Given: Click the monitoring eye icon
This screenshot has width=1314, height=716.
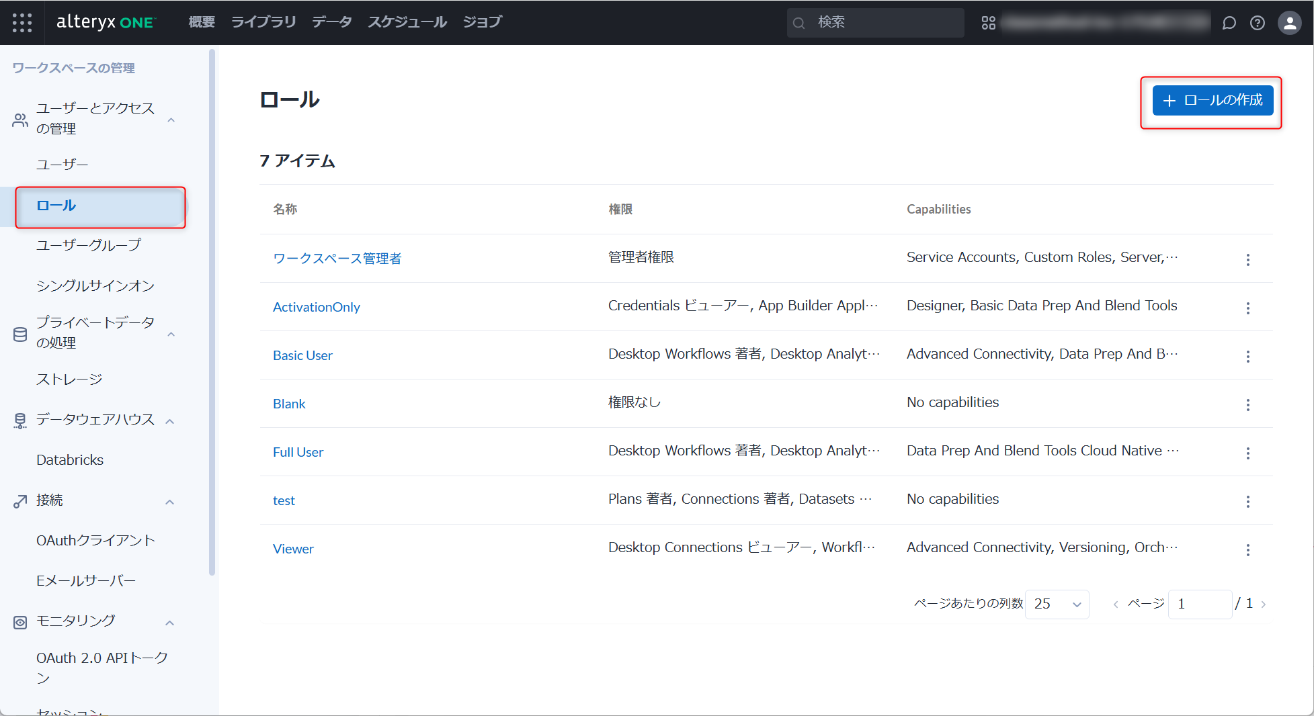Looking at the screenshot, I should tap(20, 622).
